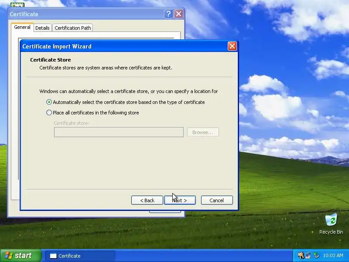349x262 pixels.
Task: Open the network connection tray icon
Action: [x=308, y=255]
